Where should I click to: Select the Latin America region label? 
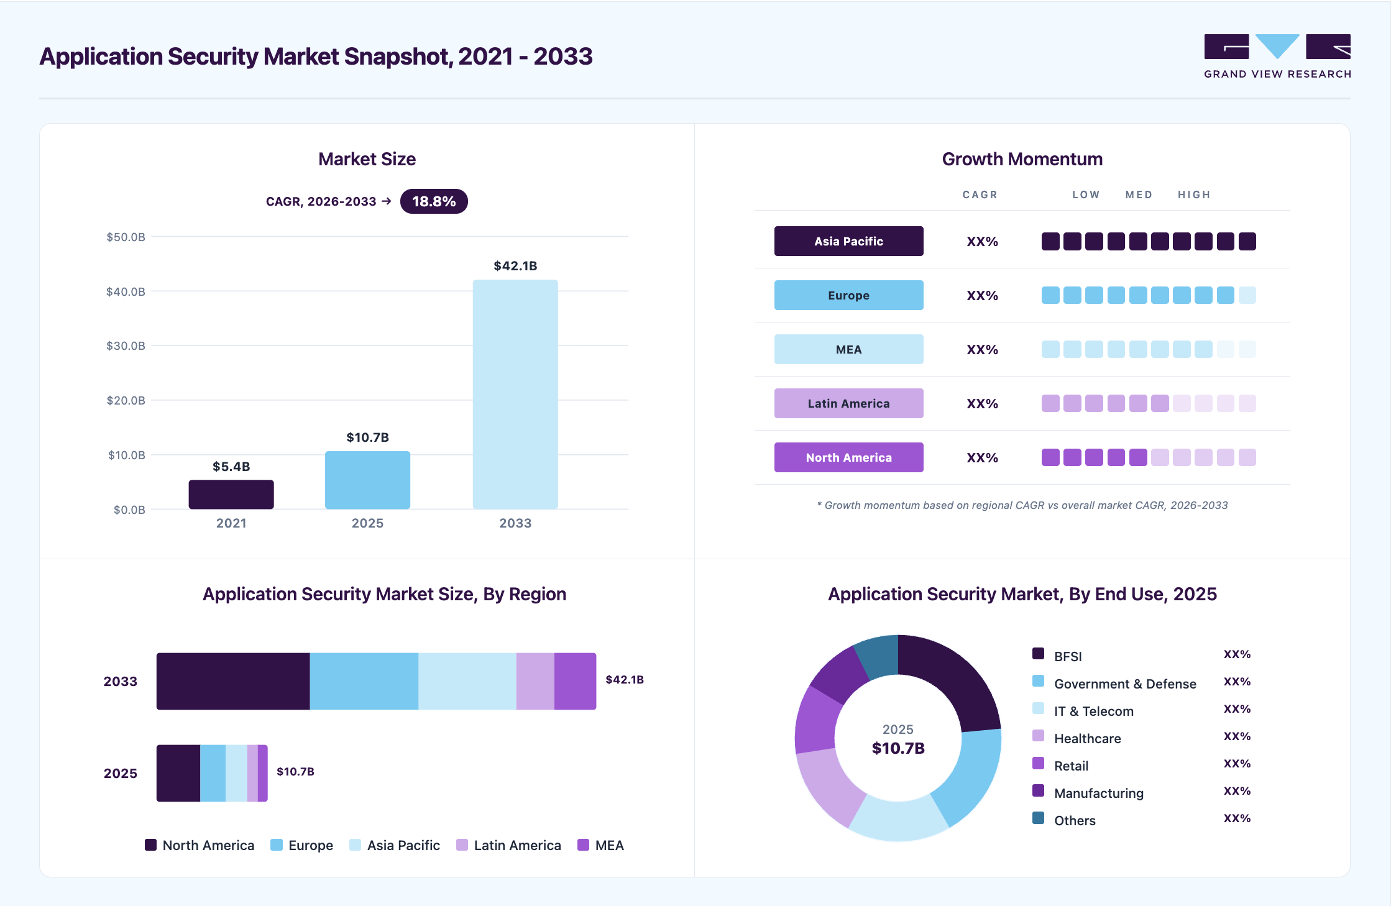click(848, 403)
